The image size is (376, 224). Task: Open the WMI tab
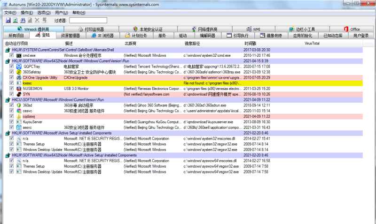pyautogui.click(x=254, y=29)
